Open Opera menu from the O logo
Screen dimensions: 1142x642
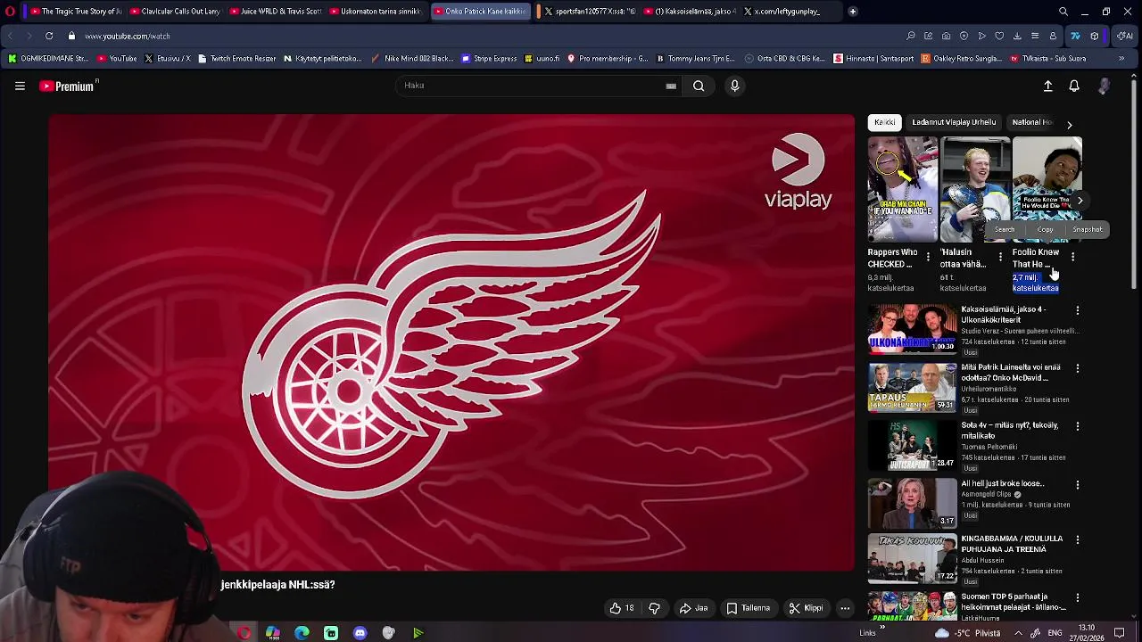click(10, 12)
